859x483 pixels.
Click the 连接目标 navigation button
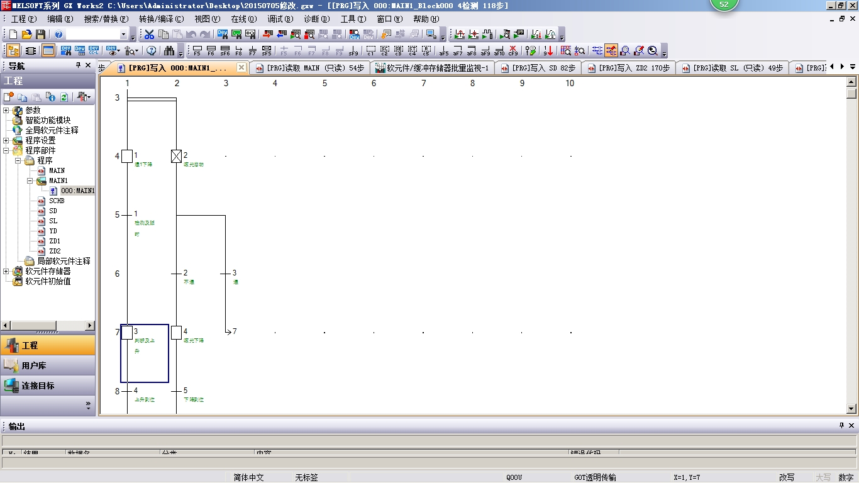(x=48, y=386)
